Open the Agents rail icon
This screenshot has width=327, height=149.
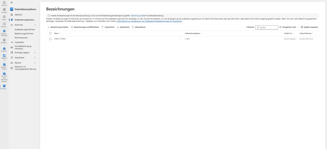(4, 17)
